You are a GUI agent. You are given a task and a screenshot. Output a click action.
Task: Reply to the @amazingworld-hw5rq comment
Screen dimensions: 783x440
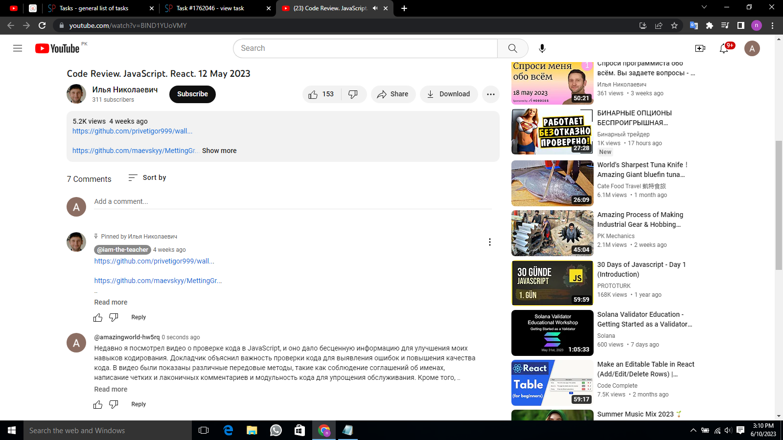138,405
